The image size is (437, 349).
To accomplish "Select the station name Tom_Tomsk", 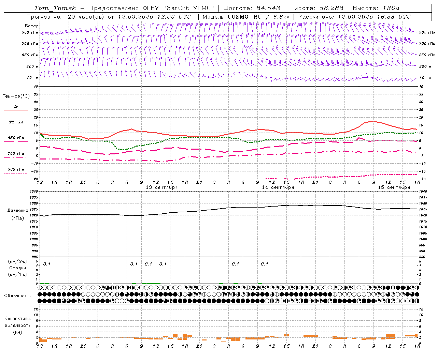I will pos(55,8).
